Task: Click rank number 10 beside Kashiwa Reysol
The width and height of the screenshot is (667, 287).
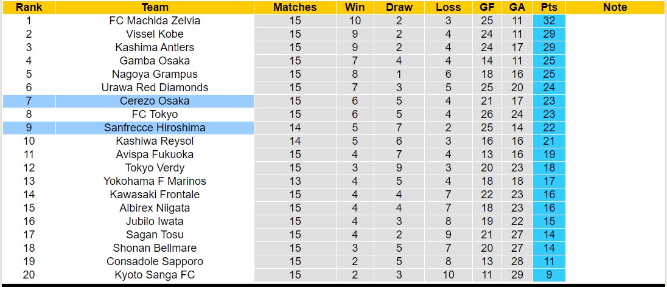Action: pyautogui.click(x=28, y=141)
